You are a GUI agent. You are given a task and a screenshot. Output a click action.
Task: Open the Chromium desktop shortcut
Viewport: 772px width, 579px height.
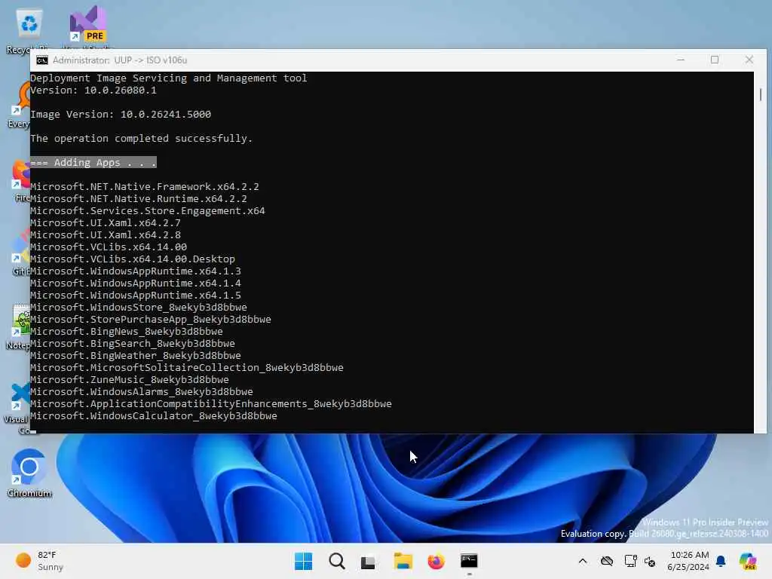[29, 473]
